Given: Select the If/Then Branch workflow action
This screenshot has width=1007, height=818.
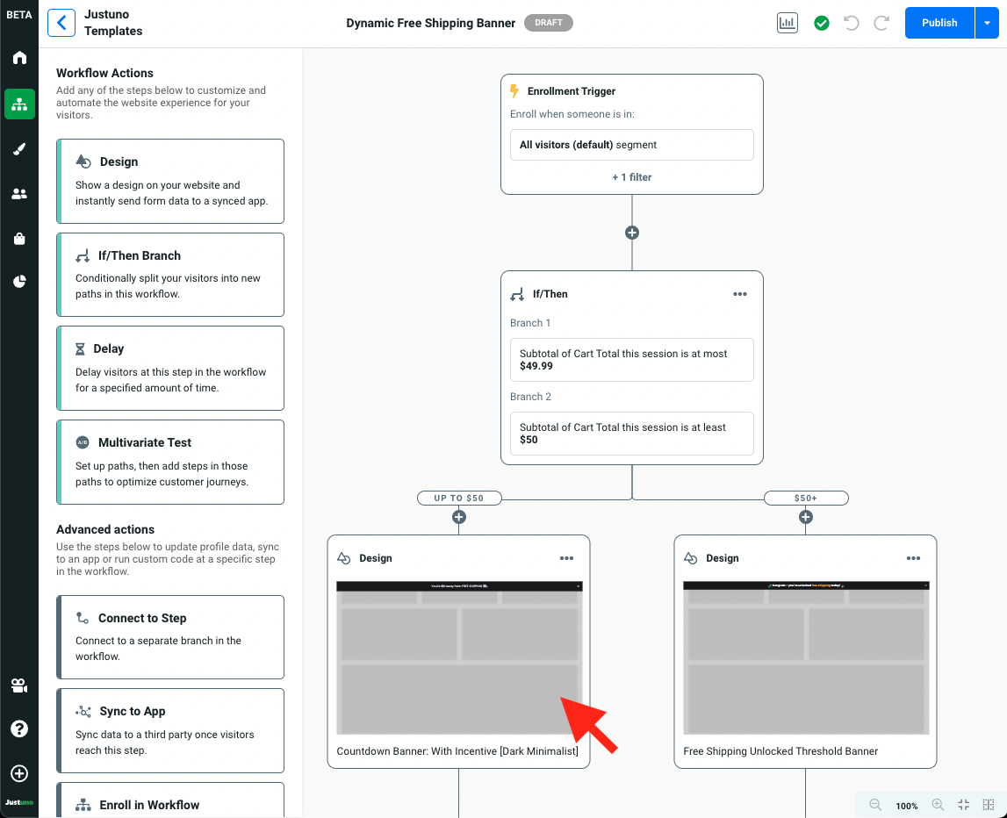Looking at the screenshot, I should coord(170,275).
